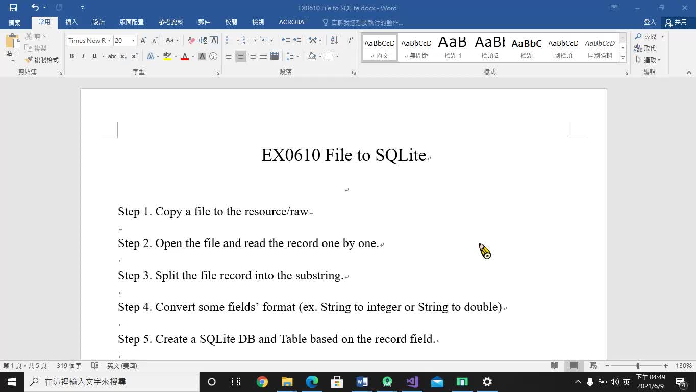This screenshot has width=696, height=392.
Task: Decrease paragraph indent
Action: [x=286, y=40]
